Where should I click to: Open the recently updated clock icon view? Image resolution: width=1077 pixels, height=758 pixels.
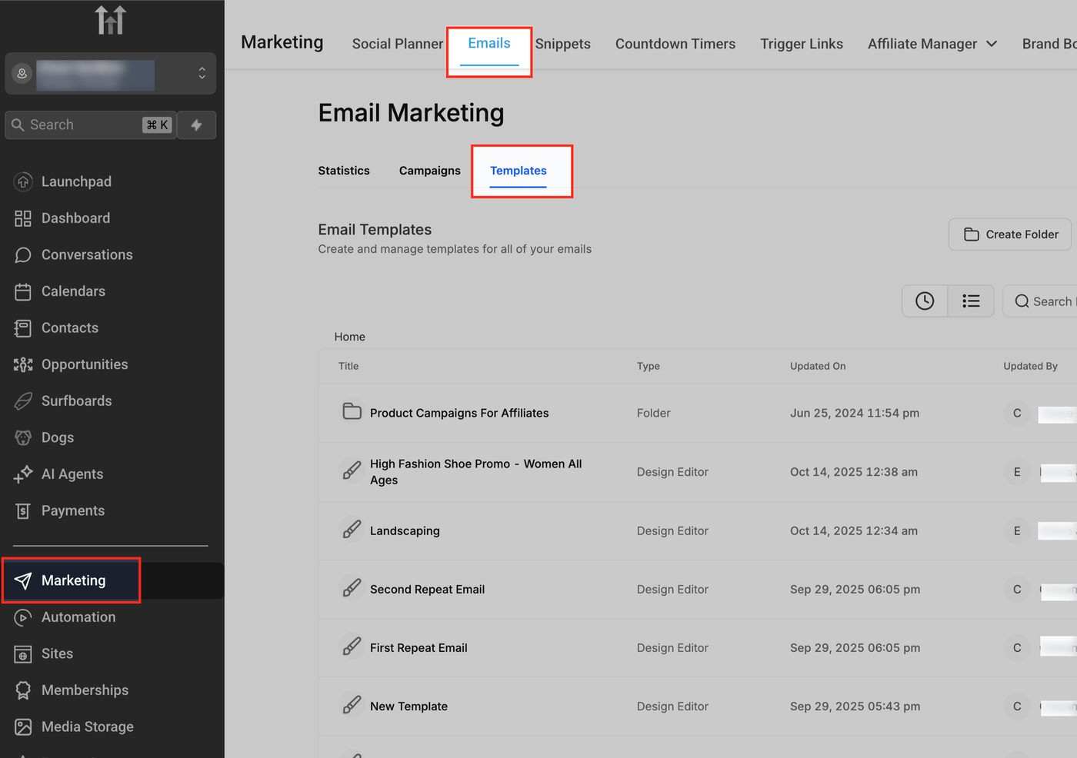click(x=925, y=301)
